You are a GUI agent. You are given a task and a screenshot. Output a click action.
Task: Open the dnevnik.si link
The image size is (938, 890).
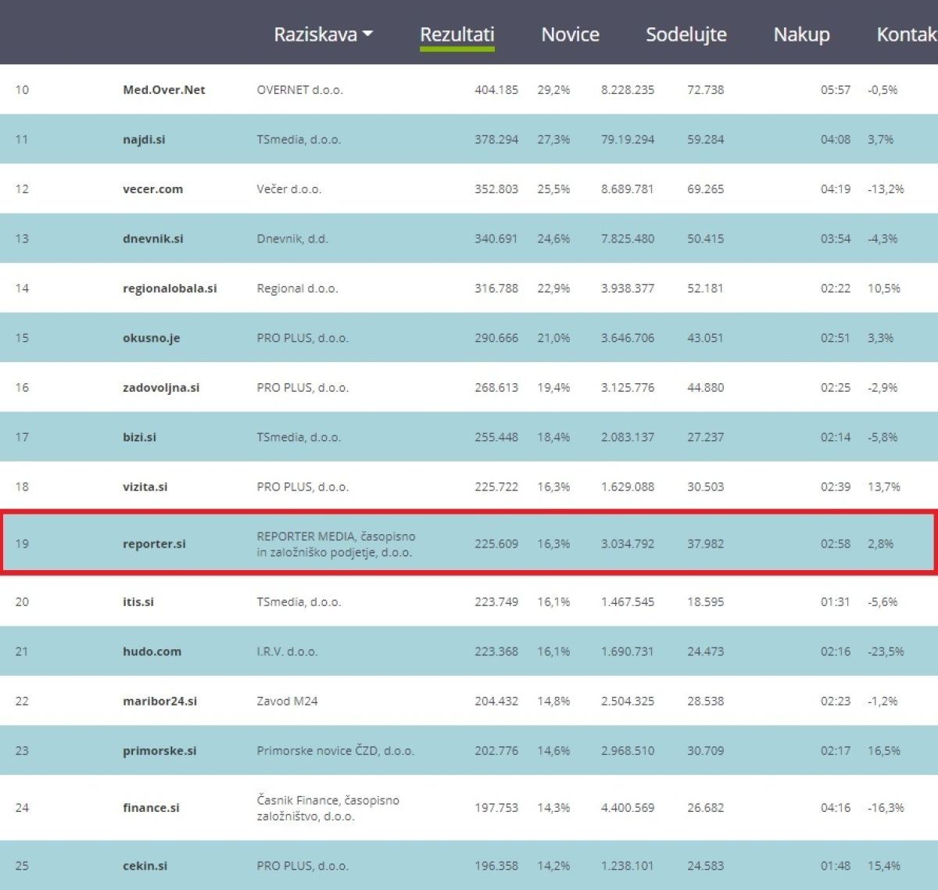pos(152,239)
